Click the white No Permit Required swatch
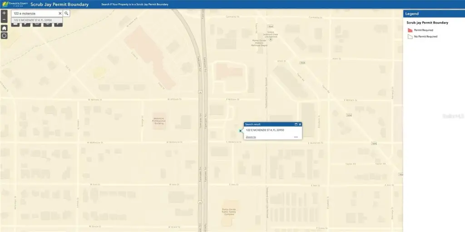The width and height of the screenshot is (465, 232). click(x=410, y=36)
